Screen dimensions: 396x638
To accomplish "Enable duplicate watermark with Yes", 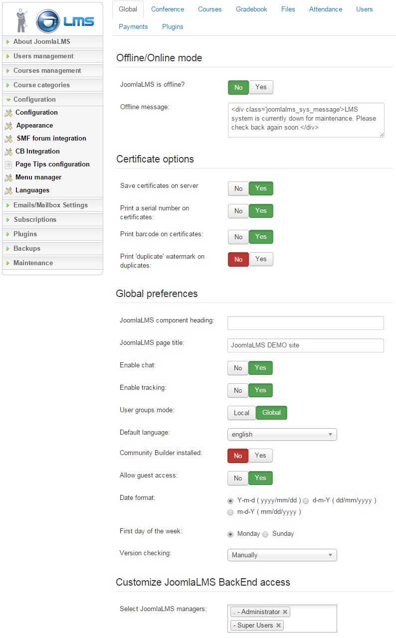I will pyautogui.click(x=261, y=259).
